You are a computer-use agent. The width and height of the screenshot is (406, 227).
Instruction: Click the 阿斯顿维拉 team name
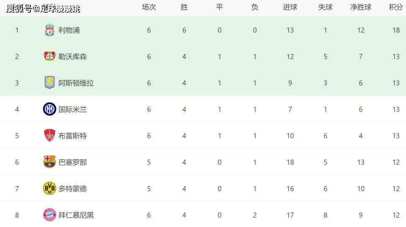pyautogui.click(x=76, y=83)
